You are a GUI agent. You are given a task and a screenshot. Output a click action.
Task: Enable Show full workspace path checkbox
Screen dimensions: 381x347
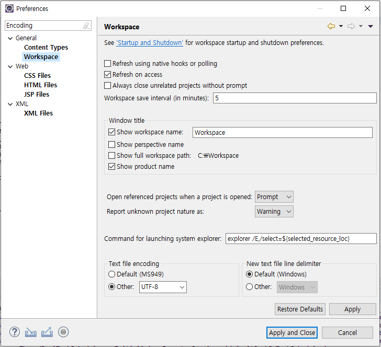click(111, 156)
